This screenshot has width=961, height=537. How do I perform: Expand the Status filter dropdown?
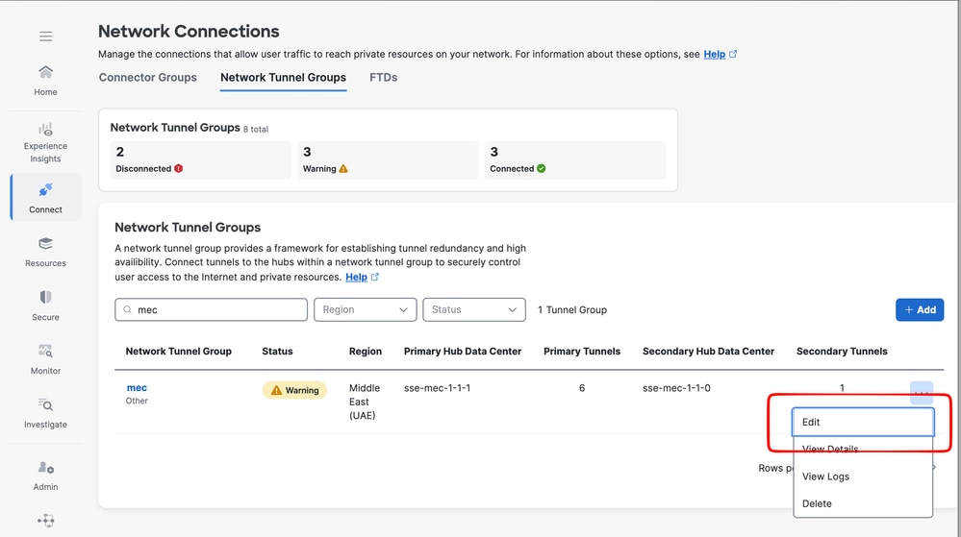(473, 309)
